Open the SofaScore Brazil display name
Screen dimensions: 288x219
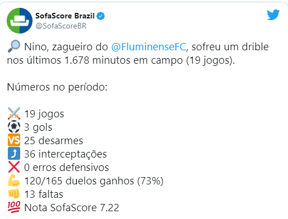pos(65,16)
